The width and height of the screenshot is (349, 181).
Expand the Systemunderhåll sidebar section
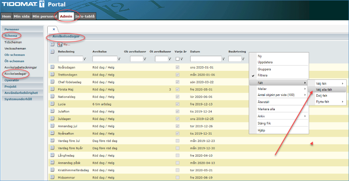22,99
